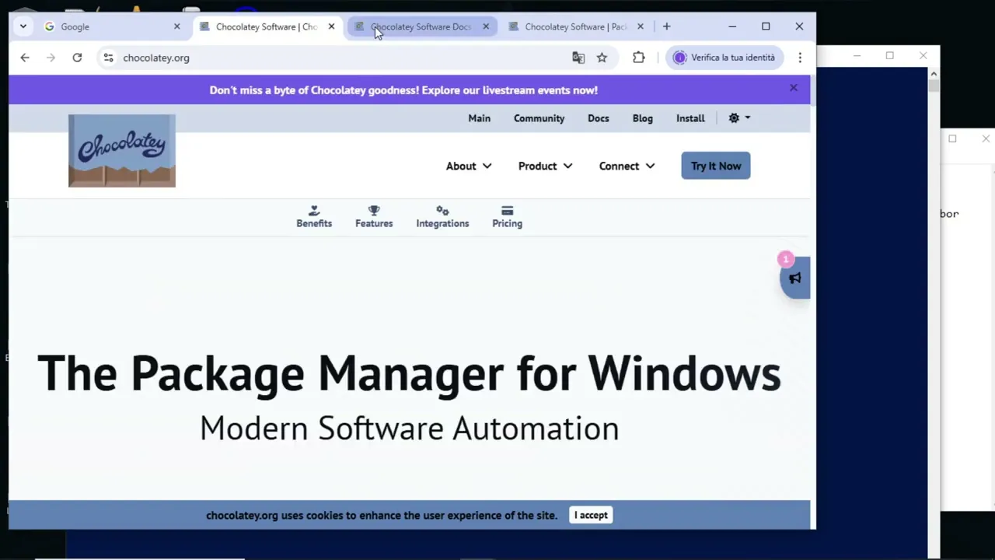Accept cookies with I accept button
Screen dimensions: 995x560
tap(591, 515)
